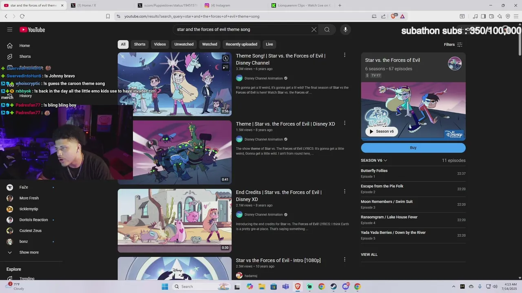Start voice search with the microphone icon
Image resolution: width=522 pixels, height=293 pixels.
(345, 29)
